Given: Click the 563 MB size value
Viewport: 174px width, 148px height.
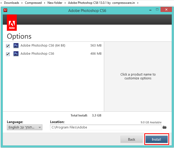Looking at the screenshot, I should [96, 46].
